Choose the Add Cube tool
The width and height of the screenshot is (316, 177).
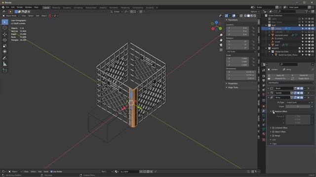tap(5, 71)
